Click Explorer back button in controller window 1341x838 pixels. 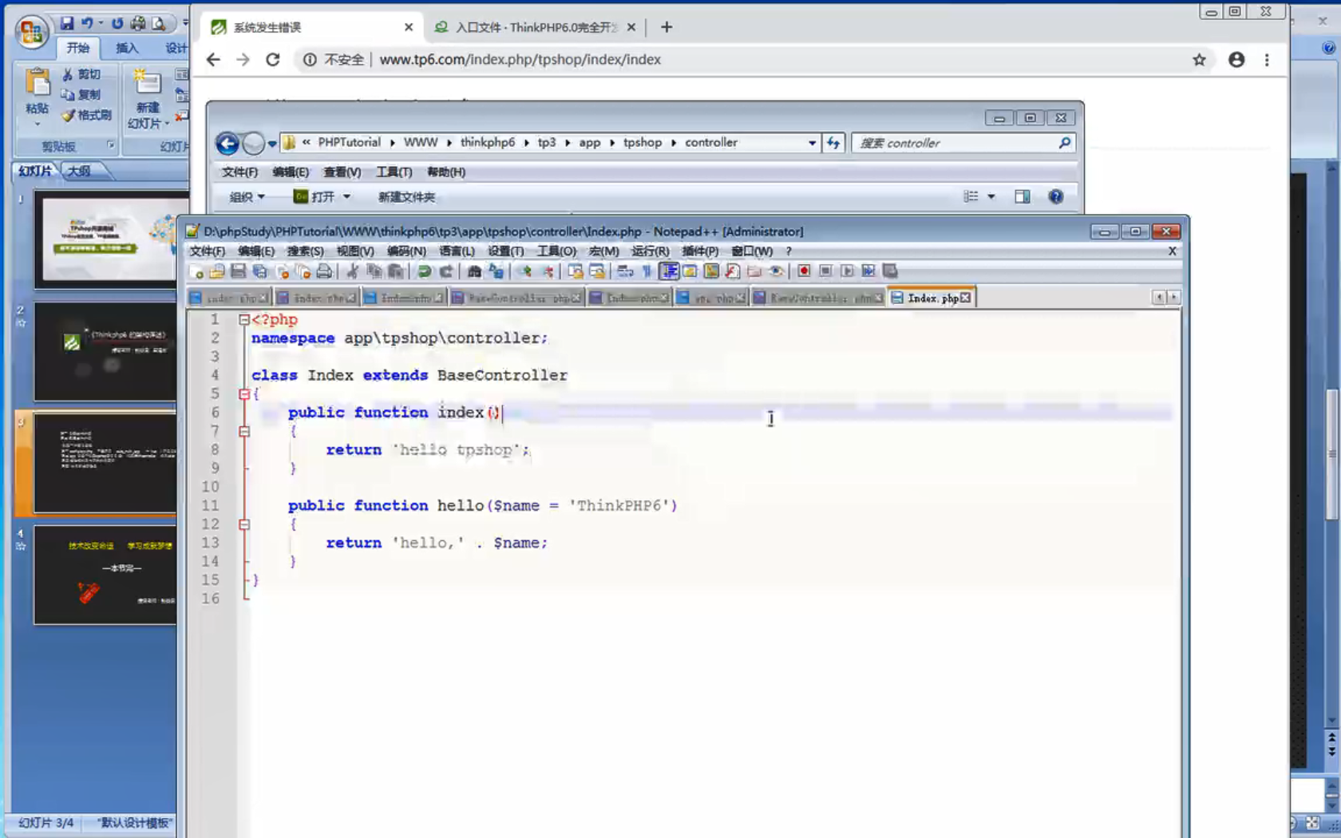pos(227,144)
